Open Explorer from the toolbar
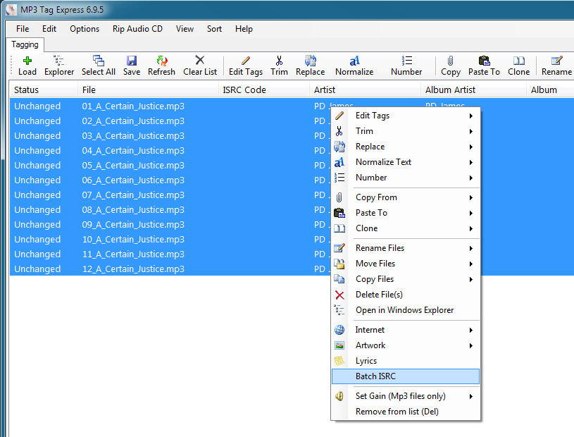 59,65
